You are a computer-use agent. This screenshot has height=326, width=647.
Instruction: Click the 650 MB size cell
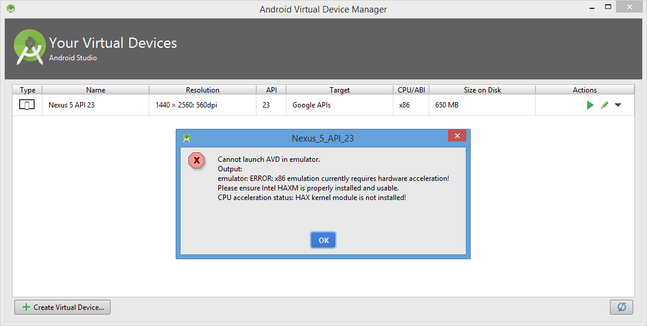[x=483, y=105]
